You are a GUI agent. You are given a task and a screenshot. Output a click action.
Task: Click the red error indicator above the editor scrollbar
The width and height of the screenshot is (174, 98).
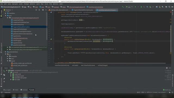click(x=170, y=12)
